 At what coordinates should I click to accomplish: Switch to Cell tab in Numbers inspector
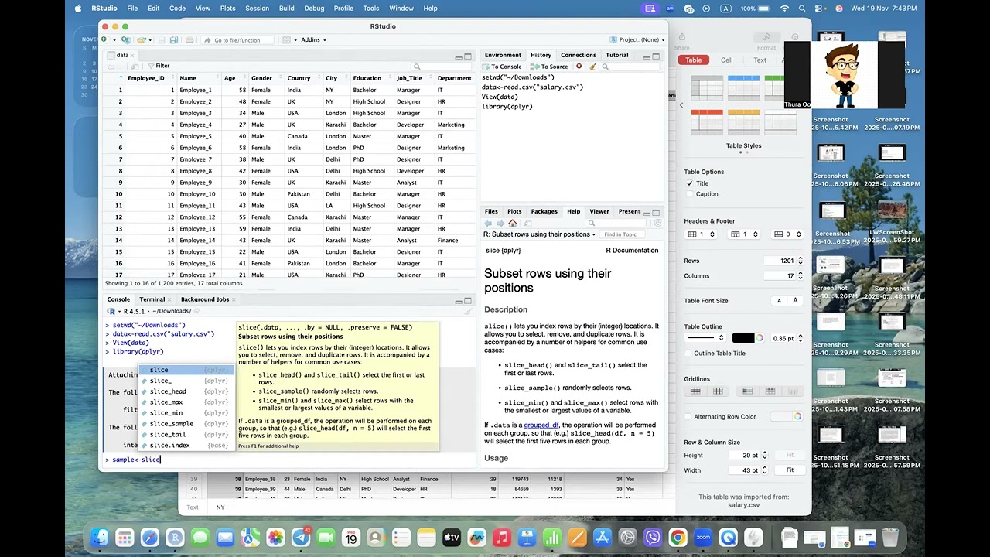[727, 60]
